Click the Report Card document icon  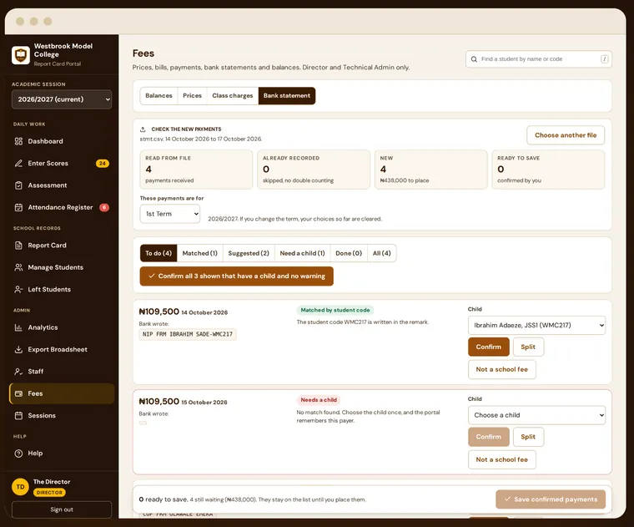pyautogui.click(x=18, y=246)
